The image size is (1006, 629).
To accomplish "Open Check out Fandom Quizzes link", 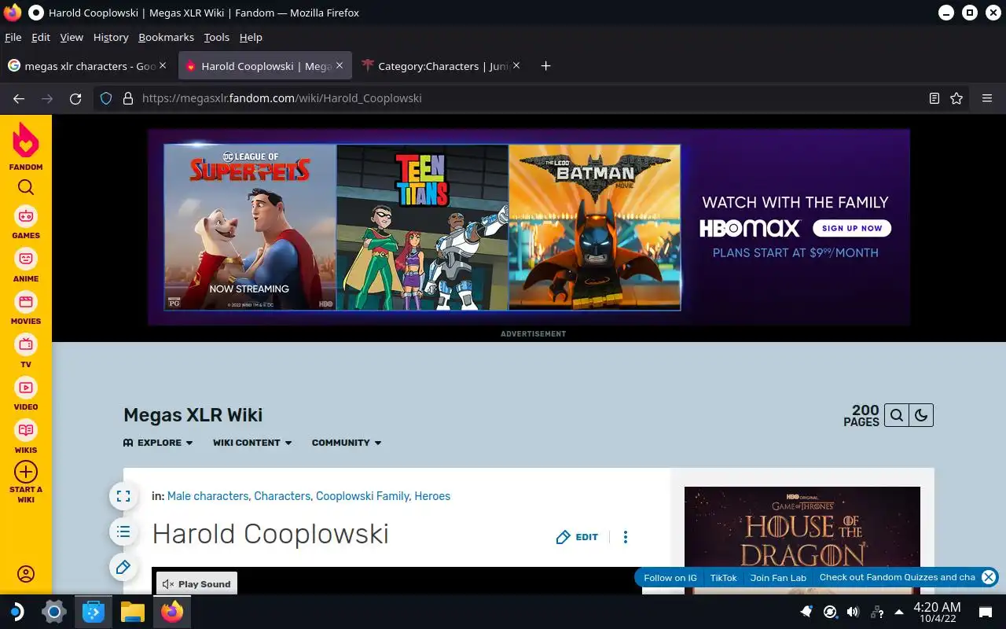I will pos(898,577).
